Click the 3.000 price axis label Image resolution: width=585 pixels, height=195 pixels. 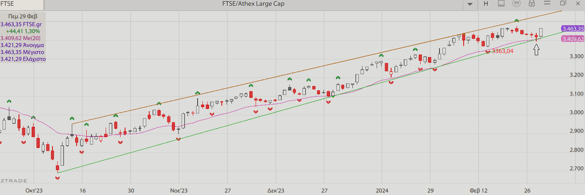(x=576, y=112)
